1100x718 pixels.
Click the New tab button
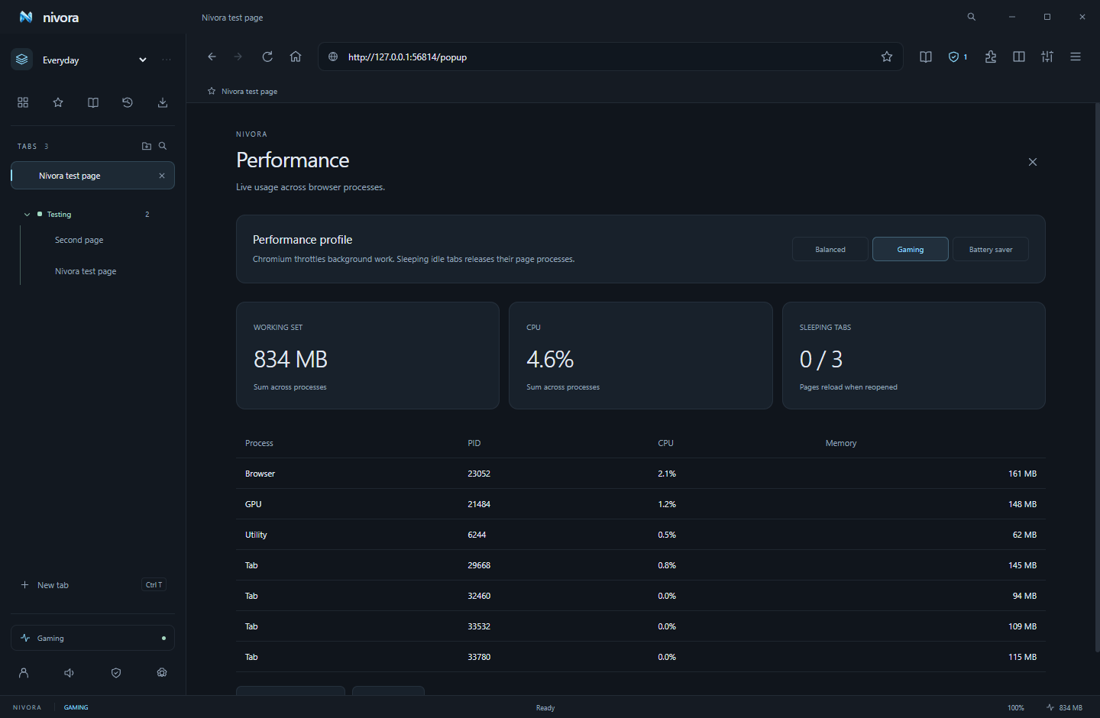coord(92,585)
